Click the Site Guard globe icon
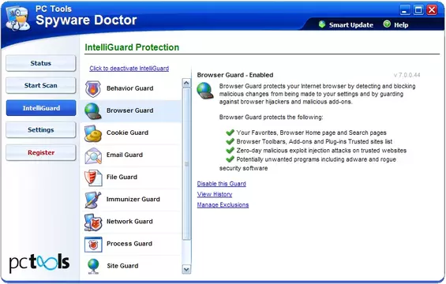The height and width of the screenshot is (284, 446). pyautogui.click(x=93, y=267)
